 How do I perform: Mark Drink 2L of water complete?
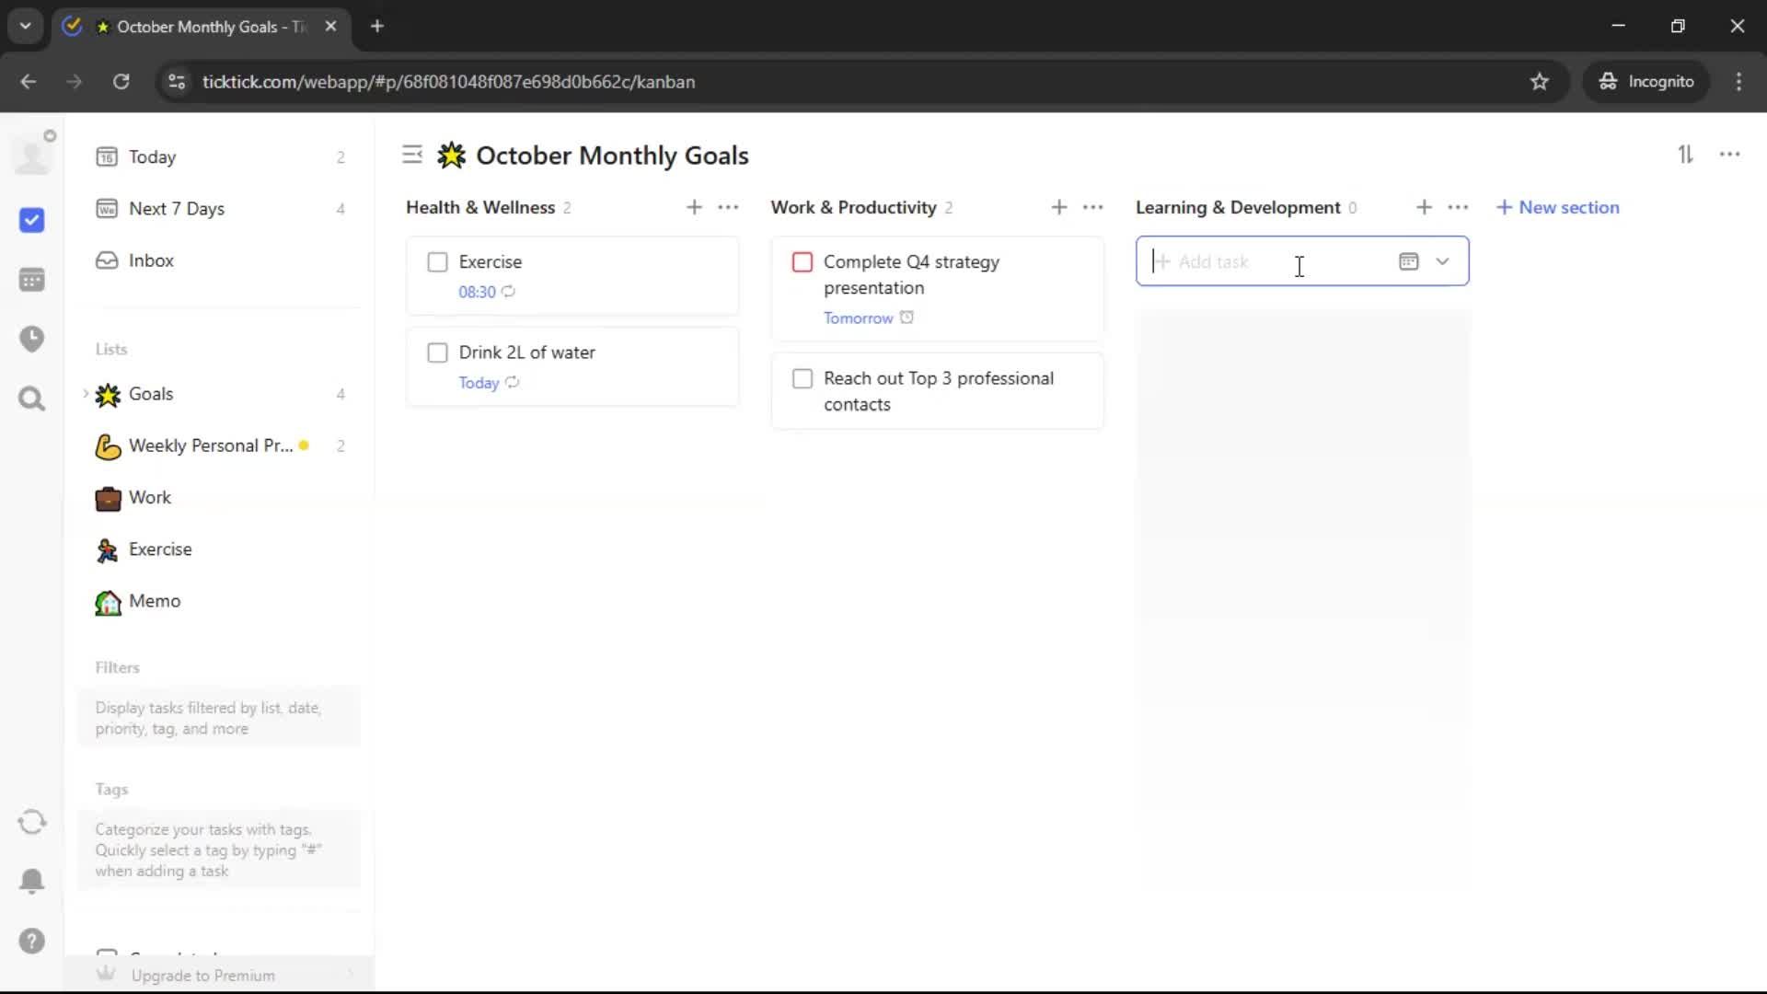437,353
